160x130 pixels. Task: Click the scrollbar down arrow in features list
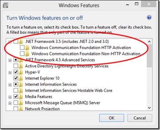point(149,108)
